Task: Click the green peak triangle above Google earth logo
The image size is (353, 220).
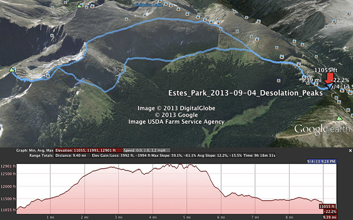Action: tap(339, 118)
